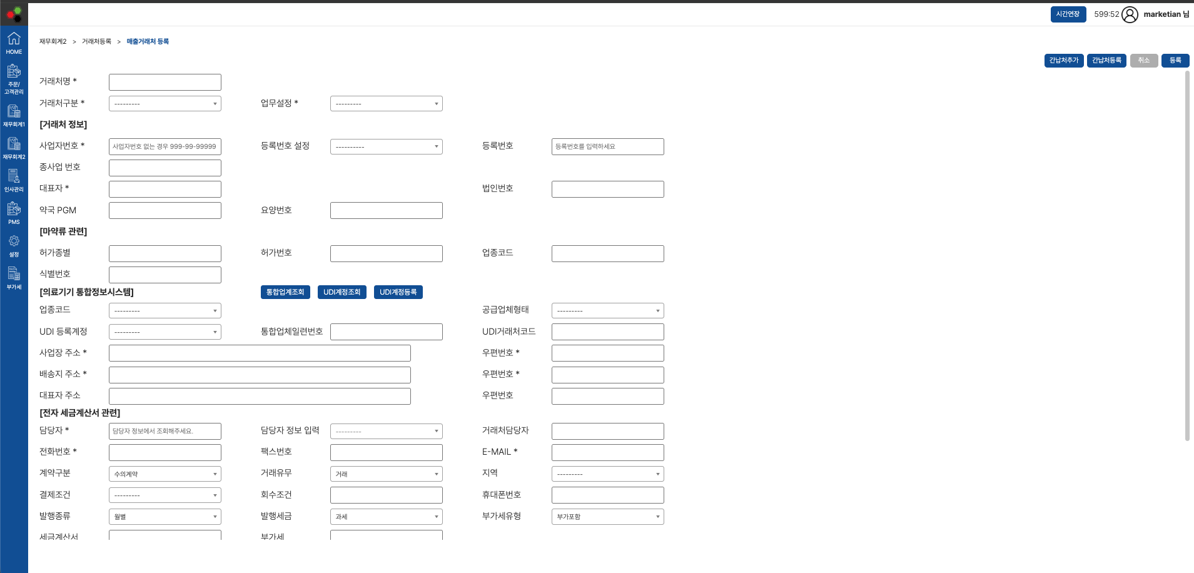Click the 거래처명 input field
This screenshot has width=1194, height=573.
(164, 82)
